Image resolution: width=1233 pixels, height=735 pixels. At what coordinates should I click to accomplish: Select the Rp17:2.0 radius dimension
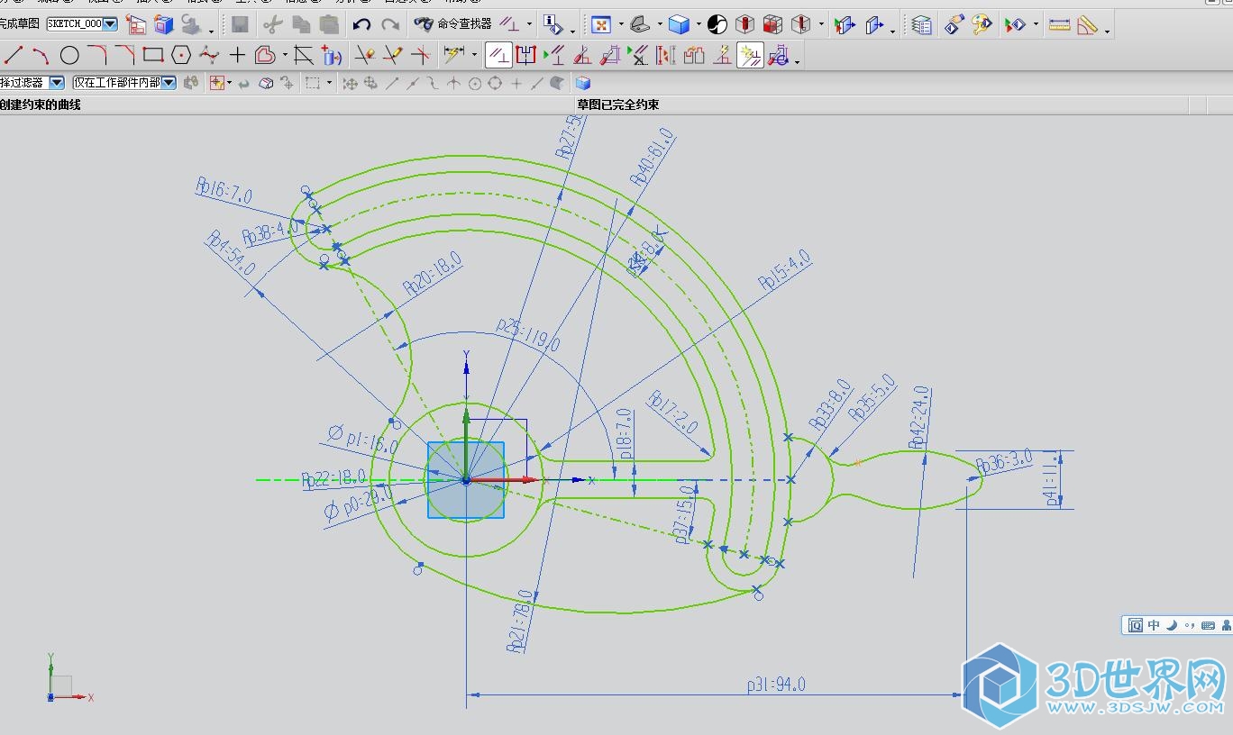pos(673,413)
